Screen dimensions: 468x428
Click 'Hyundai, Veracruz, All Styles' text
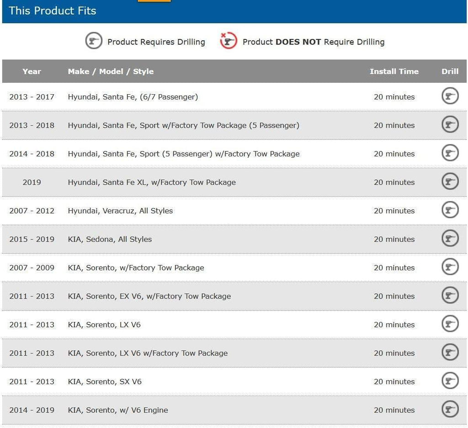(x=120, y=211)
